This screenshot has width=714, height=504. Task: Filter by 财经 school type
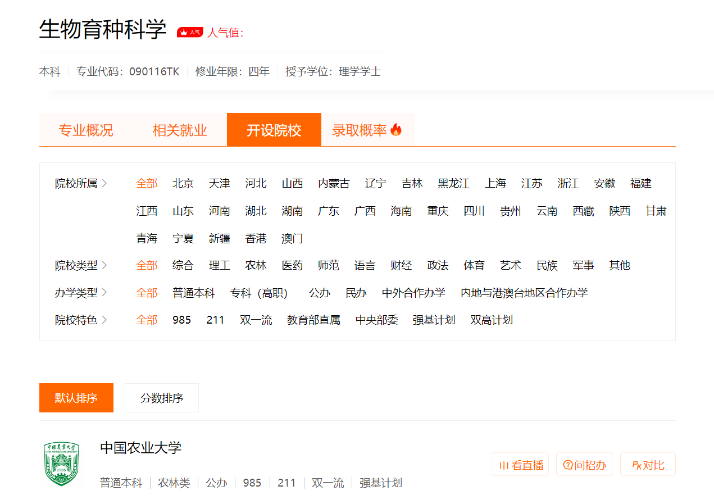click(x=401, y=265)
